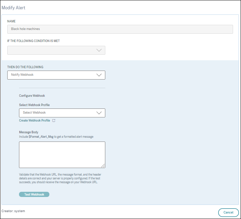Click the chevron arrow on Select Webhook dropdown
The image size is (241, 219).
coord(99,113)
